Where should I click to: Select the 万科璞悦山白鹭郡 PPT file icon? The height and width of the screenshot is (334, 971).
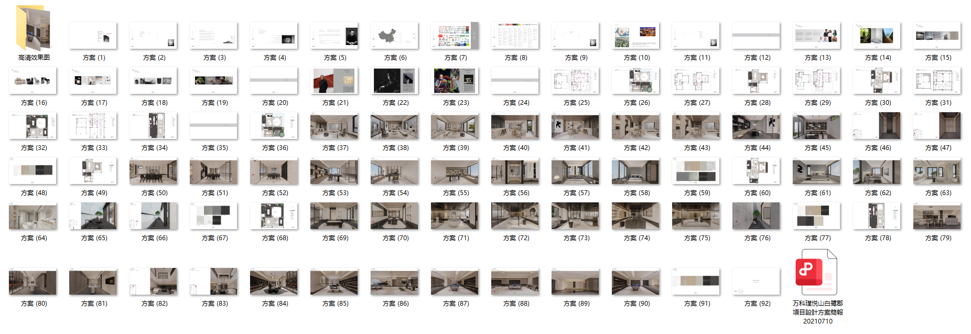point(817,273)
